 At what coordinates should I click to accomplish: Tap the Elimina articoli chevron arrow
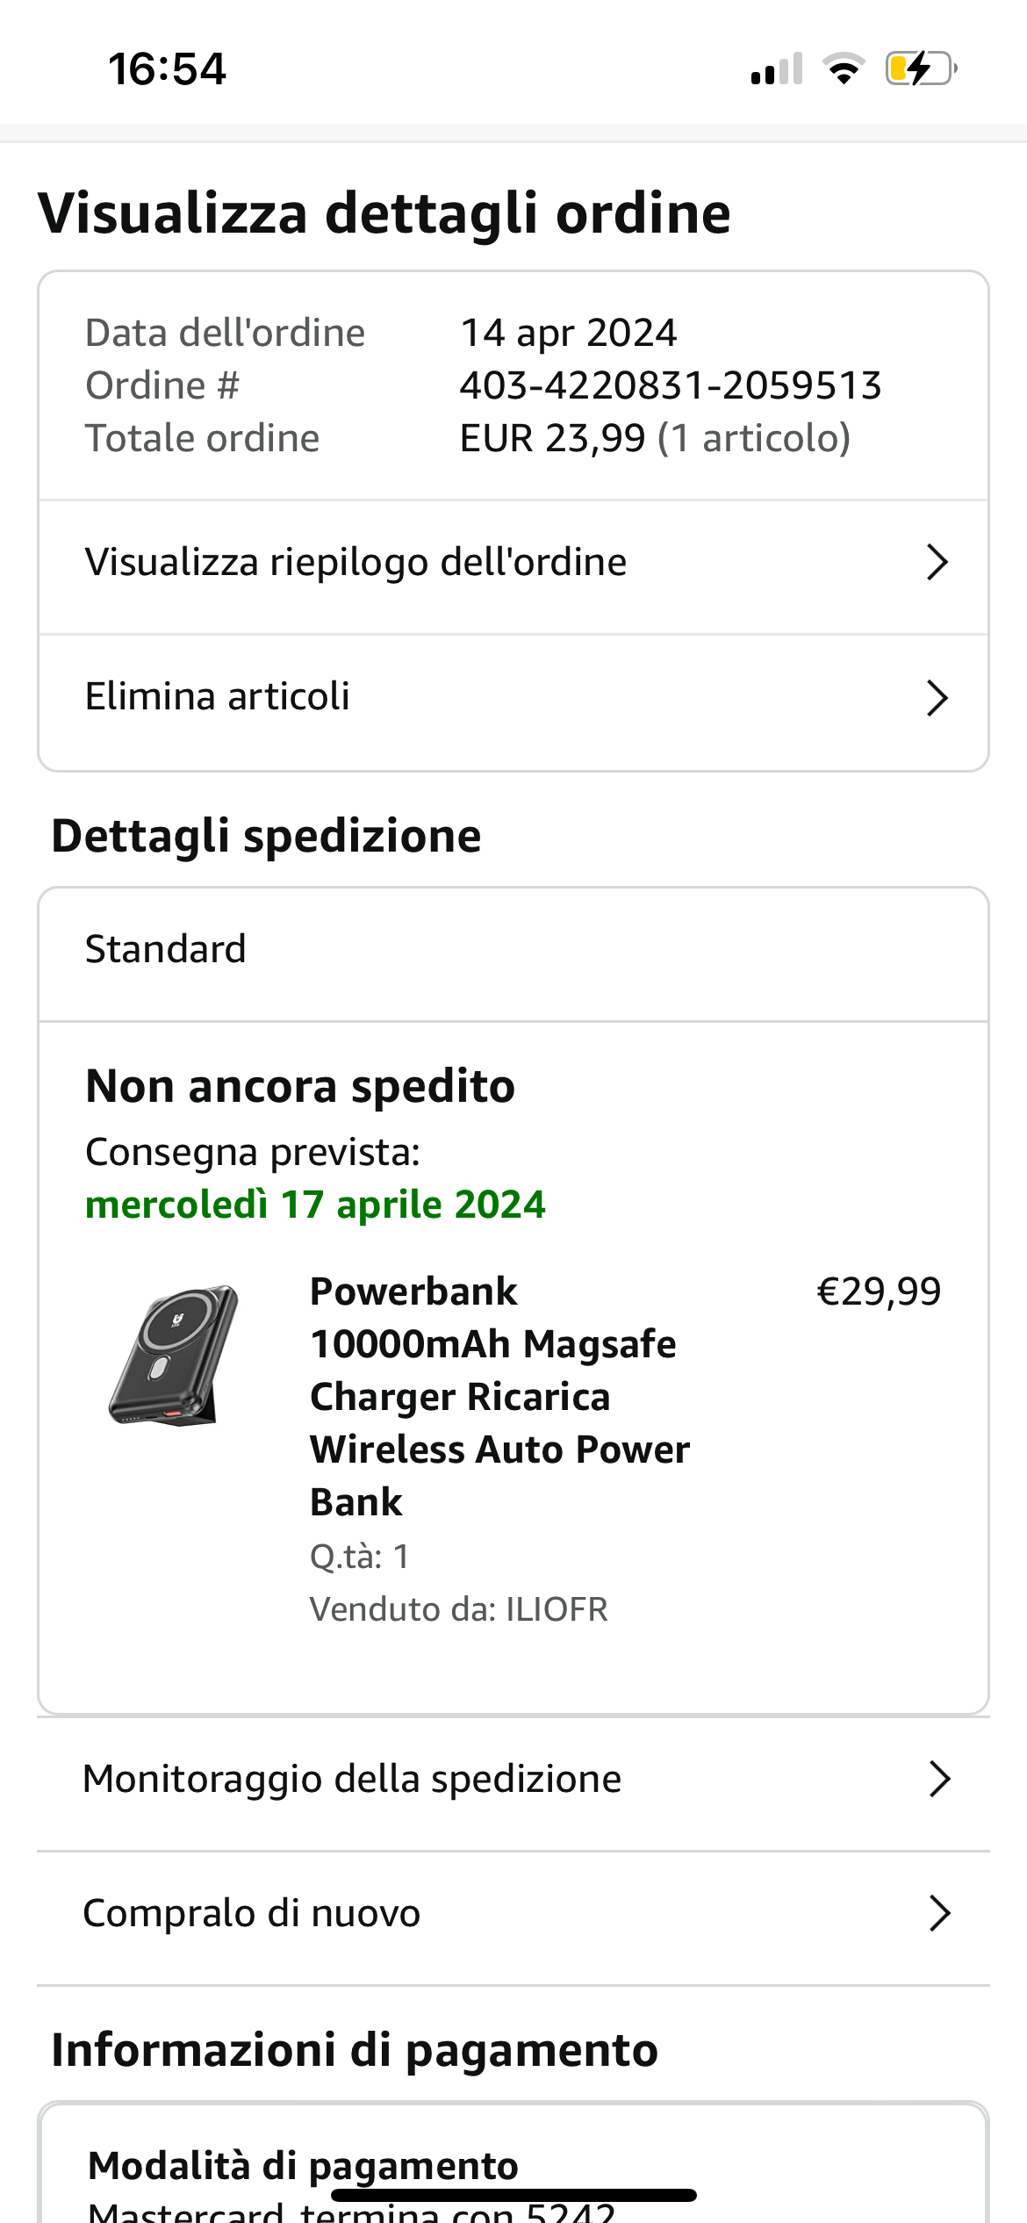pos(937,698)
